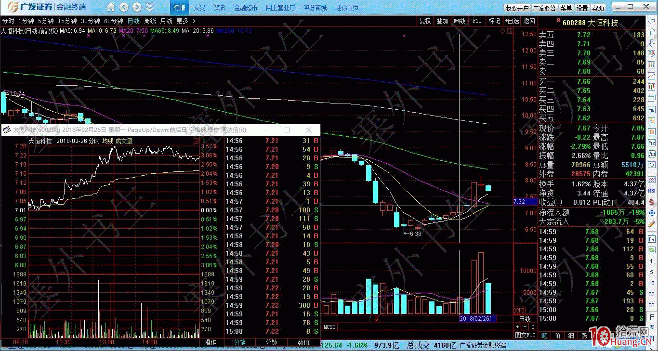Click the back arrow navigation icon
The image size is (658, 351).
pyautogui.click(x=124, y=7)
